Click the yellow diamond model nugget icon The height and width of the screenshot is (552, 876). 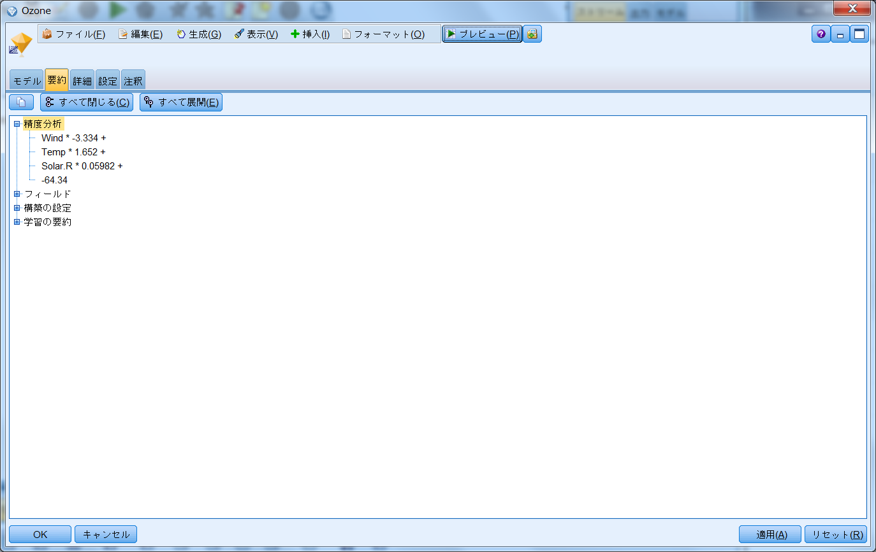tap(22, 44)
